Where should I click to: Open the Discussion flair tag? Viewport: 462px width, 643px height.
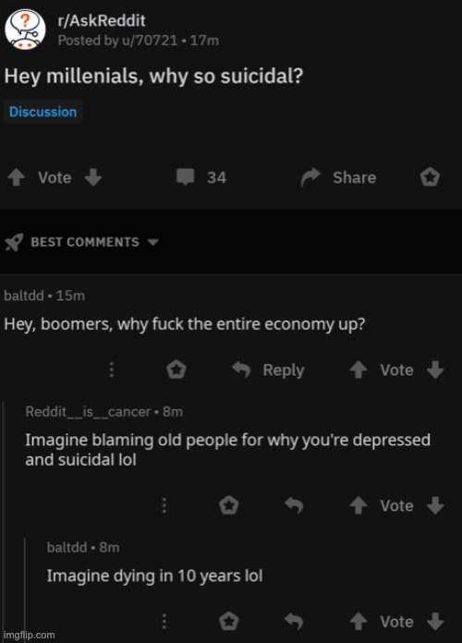(x=43, y=112)
